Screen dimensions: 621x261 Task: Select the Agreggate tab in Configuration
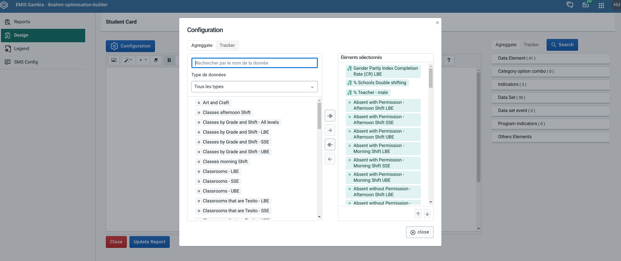click(x=202, y=46)
